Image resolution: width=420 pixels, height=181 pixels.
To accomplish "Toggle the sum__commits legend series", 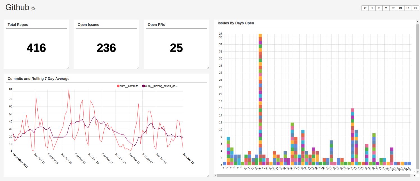I will click(x=129, y=86).
